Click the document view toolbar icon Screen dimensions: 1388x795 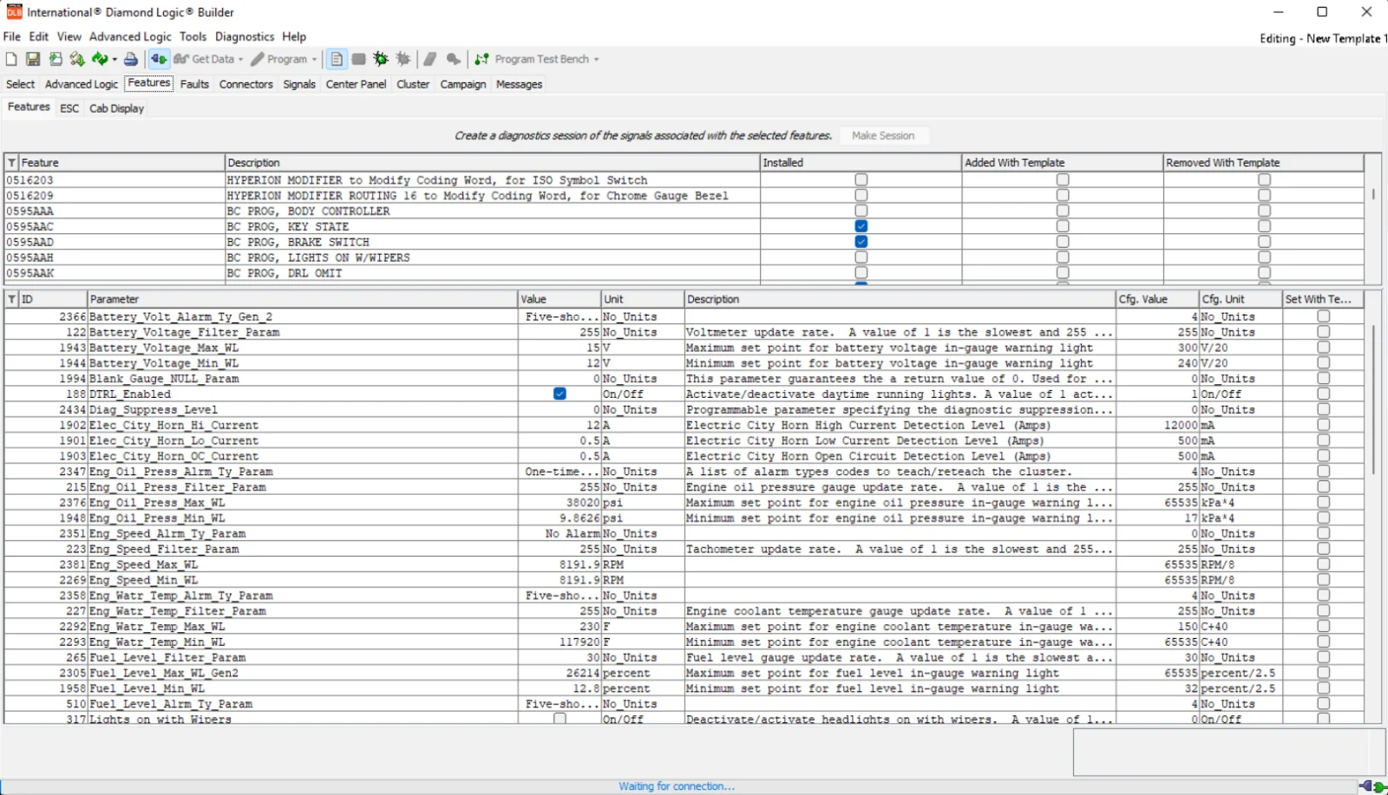click(337, 59)
